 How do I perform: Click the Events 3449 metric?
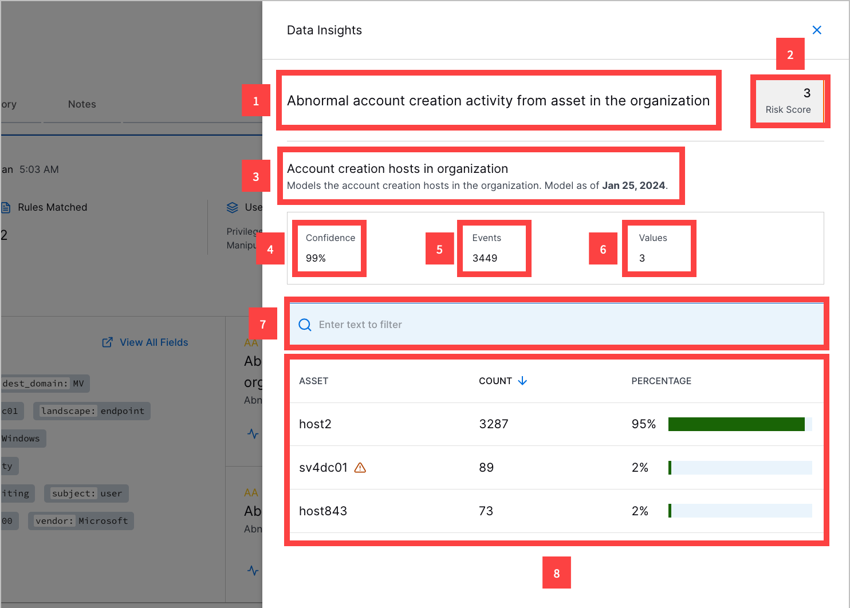click(486, 248)
